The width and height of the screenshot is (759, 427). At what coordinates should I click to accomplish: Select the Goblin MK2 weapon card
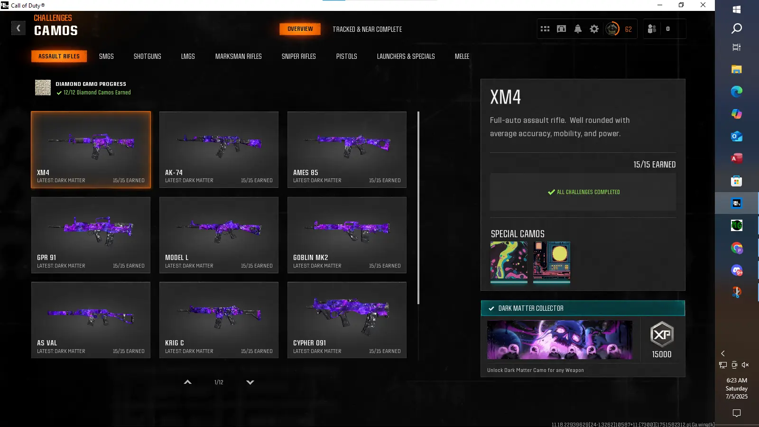point(347,235)
